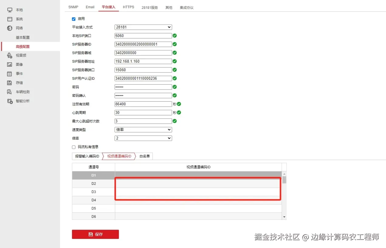
Task: Click the SIP服务器地址 input field
Action: point(143,61)
